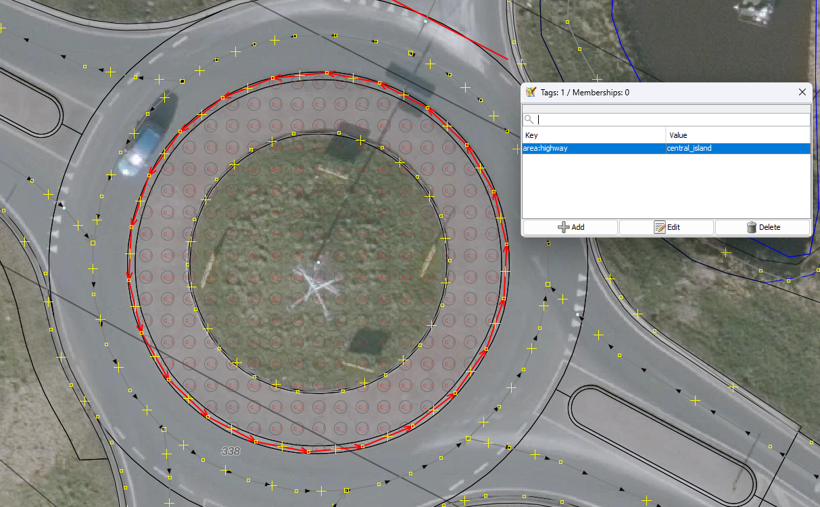Click the 338 road label on the map
The width and height of the screenshot is (820, 507).
click(231, 451)
